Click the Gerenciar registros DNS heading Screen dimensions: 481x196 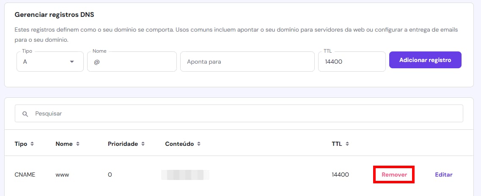[x=54, y=14]
